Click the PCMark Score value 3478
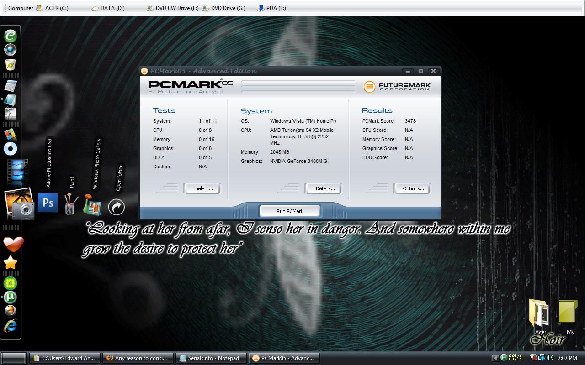This screenshot has height=365, width=585. pyautogui.click(x=410, y=121)
